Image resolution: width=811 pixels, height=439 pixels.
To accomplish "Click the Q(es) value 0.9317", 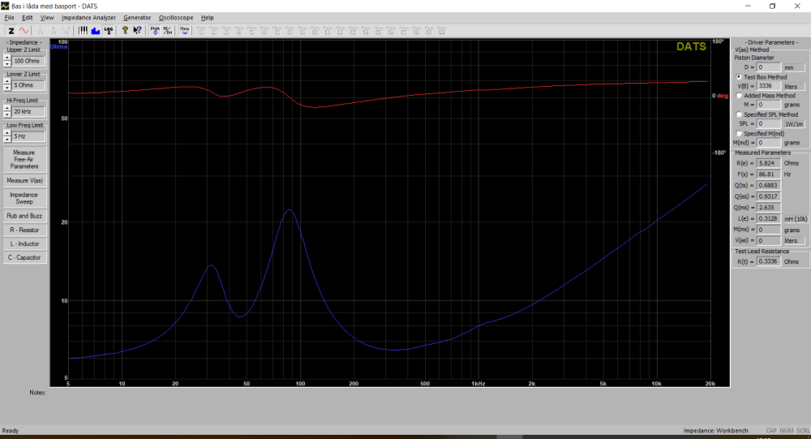I will [769, 196].
